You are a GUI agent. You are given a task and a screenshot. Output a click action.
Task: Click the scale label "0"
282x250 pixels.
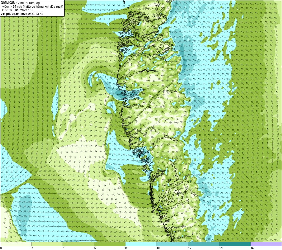pyautogui.click(x=1, y=248)
